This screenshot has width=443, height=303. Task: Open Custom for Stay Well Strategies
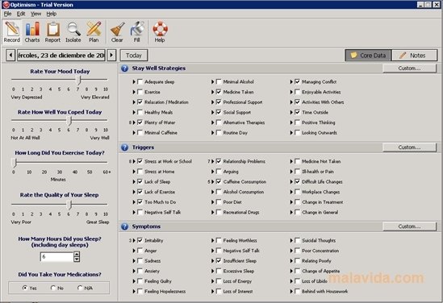(409, 68)
